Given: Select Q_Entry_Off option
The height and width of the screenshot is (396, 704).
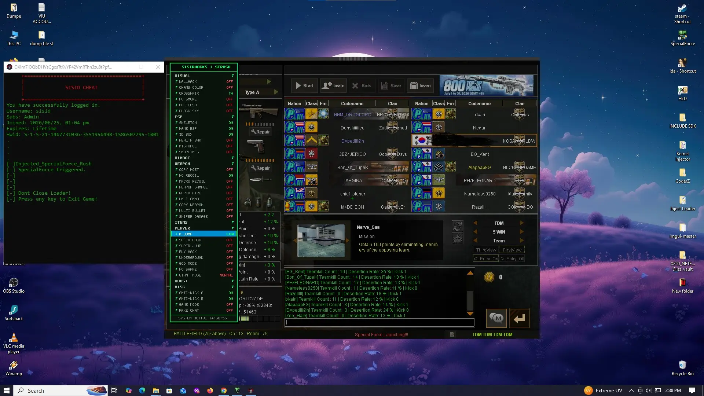Looking at the screenshot, I should click(512, 259).
